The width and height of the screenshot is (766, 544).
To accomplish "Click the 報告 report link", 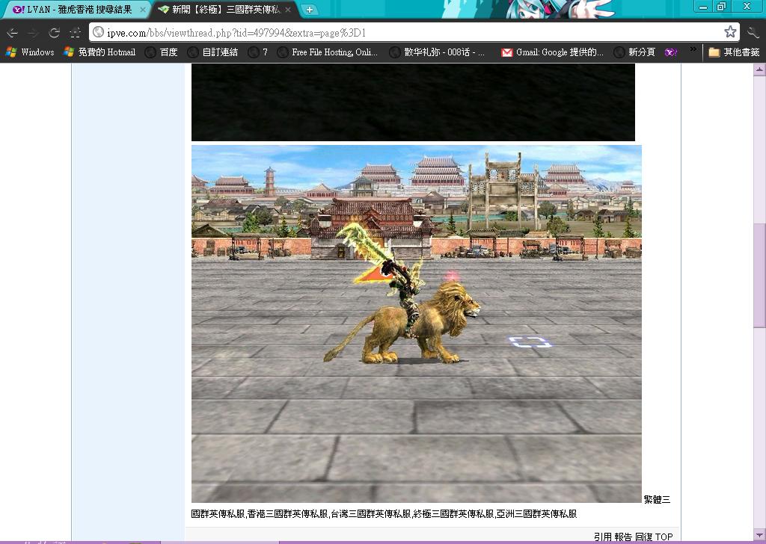I will click(x=623, y=537).
